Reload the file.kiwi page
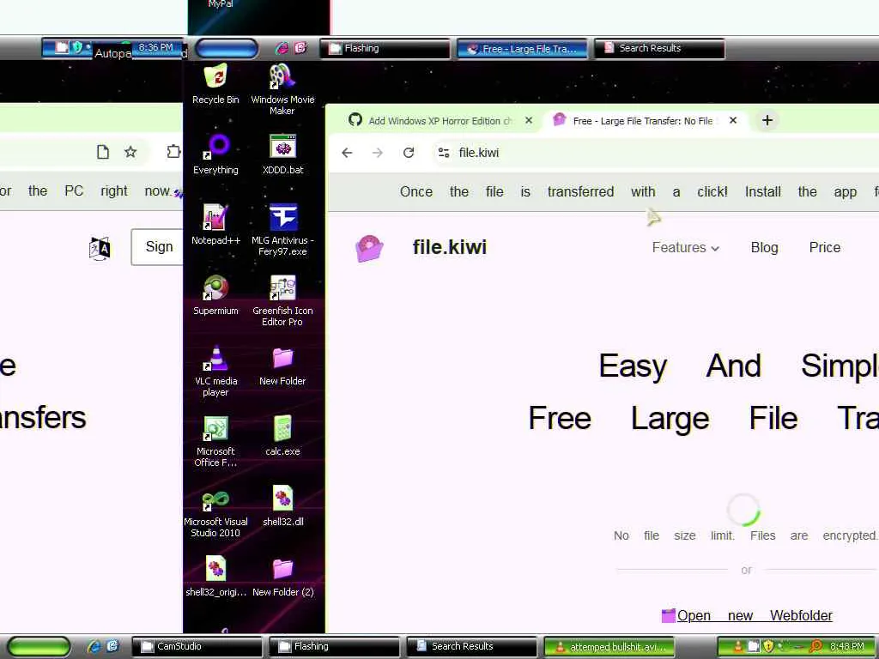 pos(409,153)
